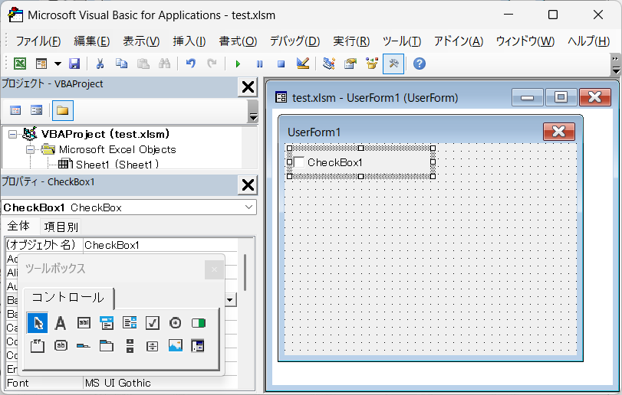Open the アドイン(A) menu

click(458, 41)
